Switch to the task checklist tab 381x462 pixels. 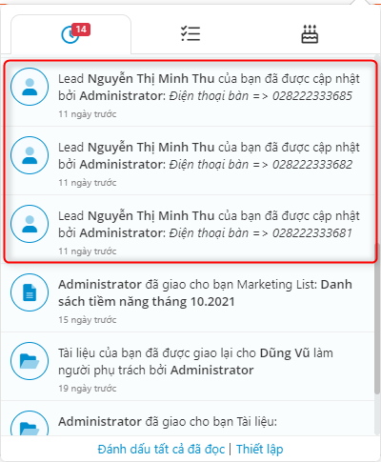[190, 33]
